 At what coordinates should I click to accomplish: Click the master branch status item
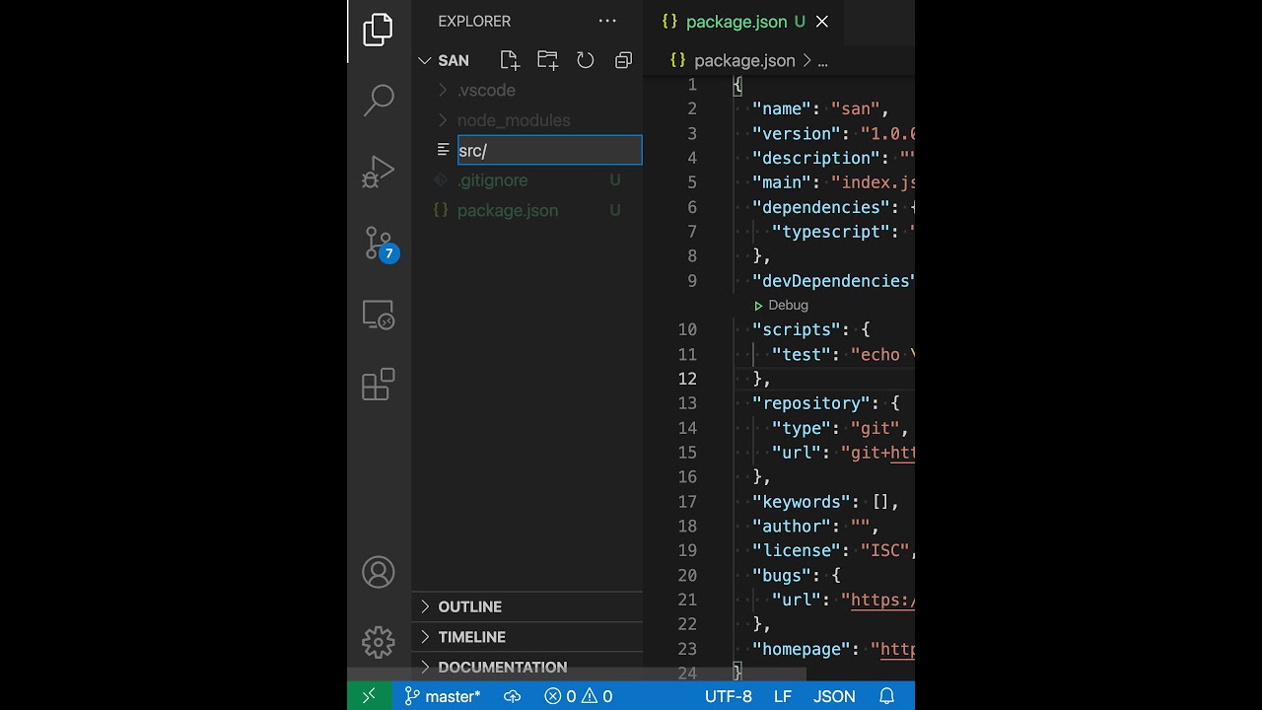(443, 696)
